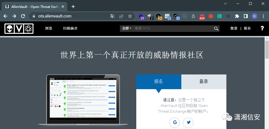
Task: Open the grey spy figure extension
Action: tap(193, 16)
